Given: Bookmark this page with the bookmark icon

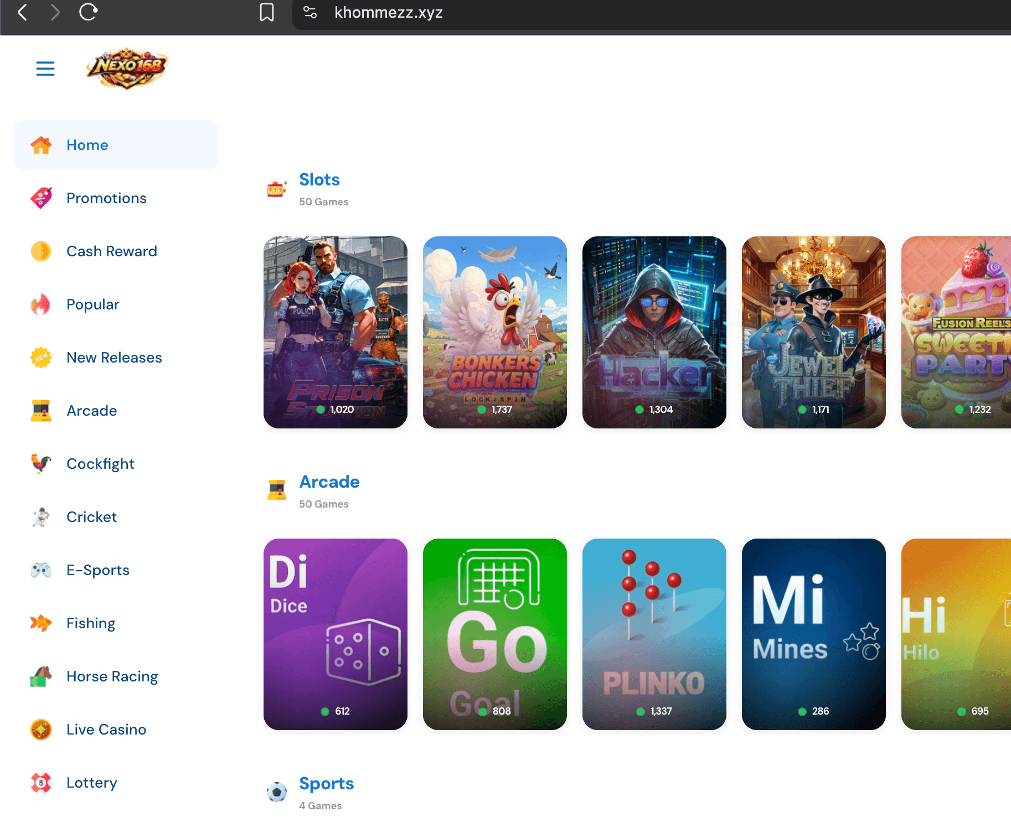Looking at the screenshot, I should point(267,12).
